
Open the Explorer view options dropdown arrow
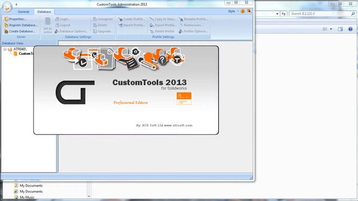[331, 29]
